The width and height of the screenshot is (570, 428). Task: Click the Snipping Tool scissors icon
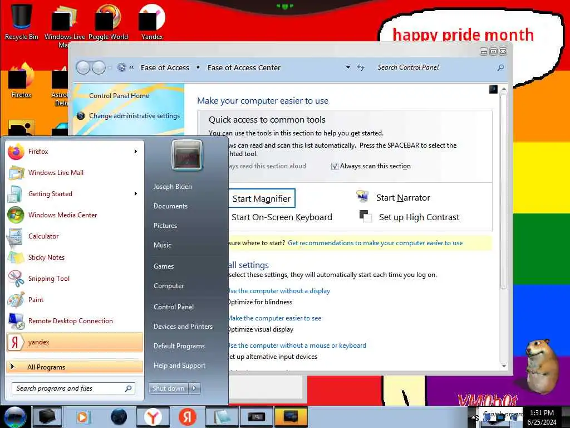16,279
